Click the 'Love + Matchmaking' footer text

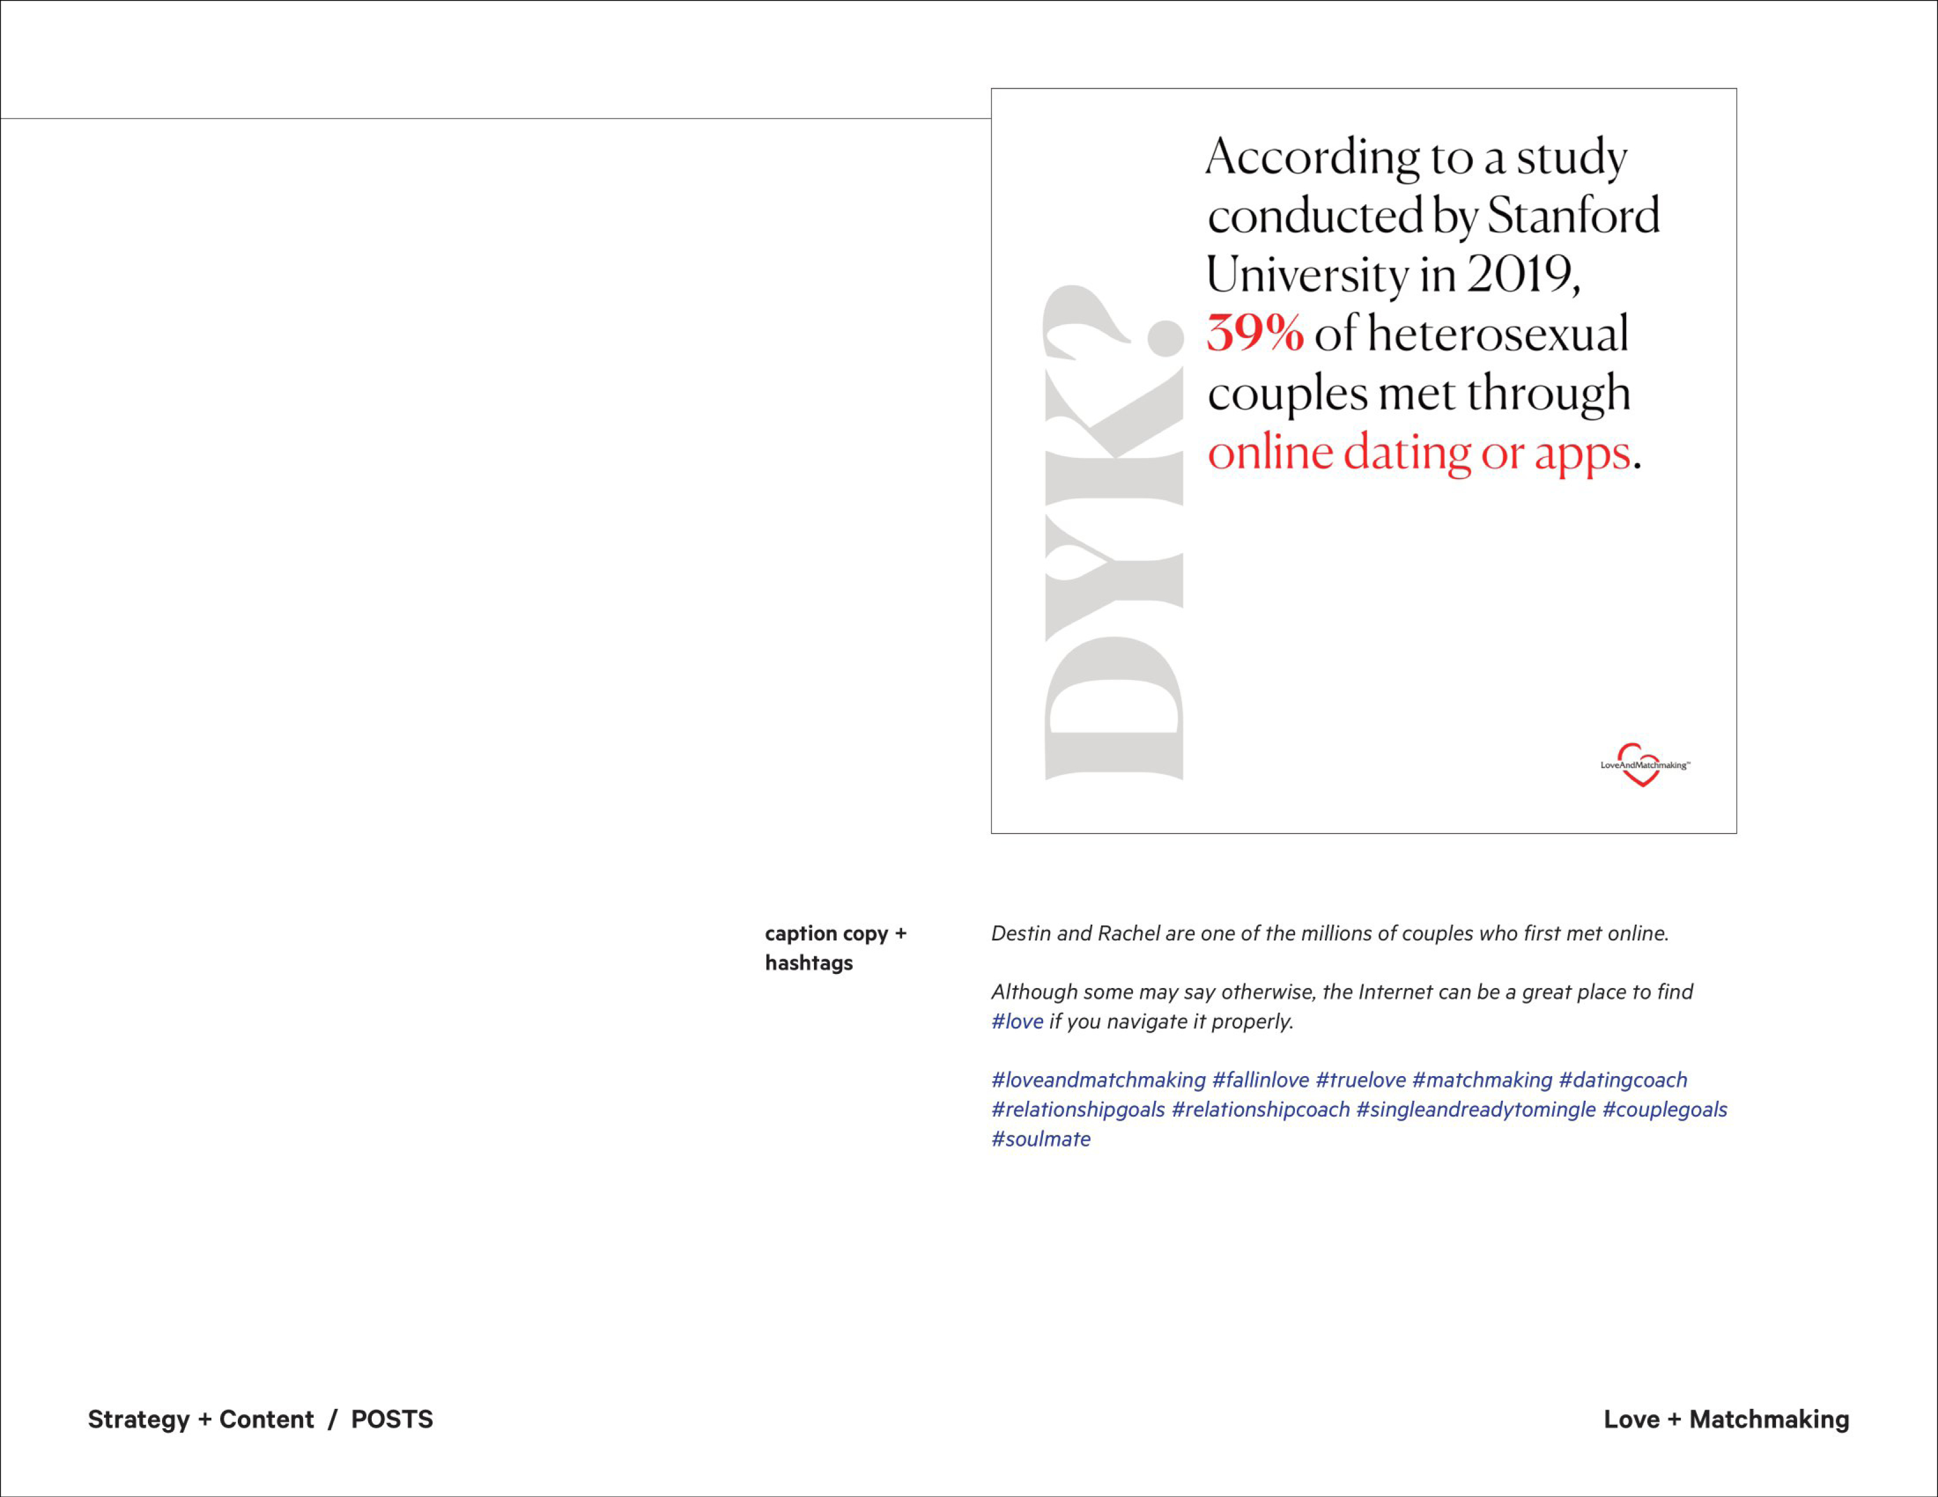coord(1725,1419)
